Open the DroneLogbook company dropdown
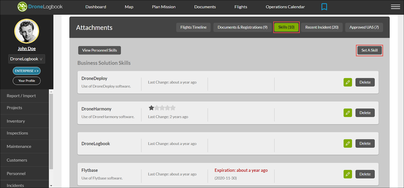The height and width of the screenshot is (188, 404). 27,59
